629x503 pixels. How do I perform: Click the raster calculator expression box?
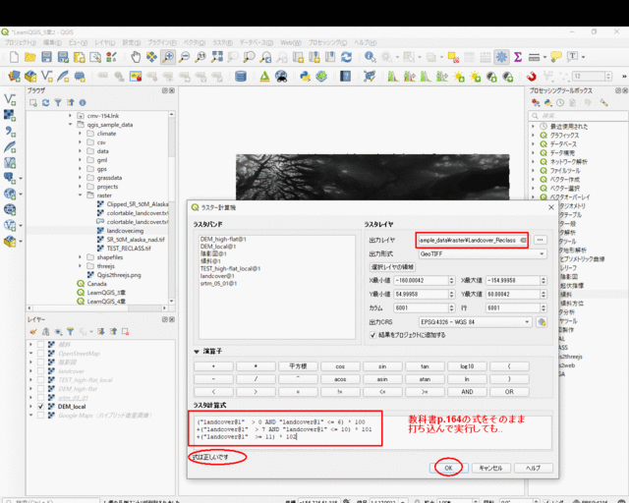point(372,432)
